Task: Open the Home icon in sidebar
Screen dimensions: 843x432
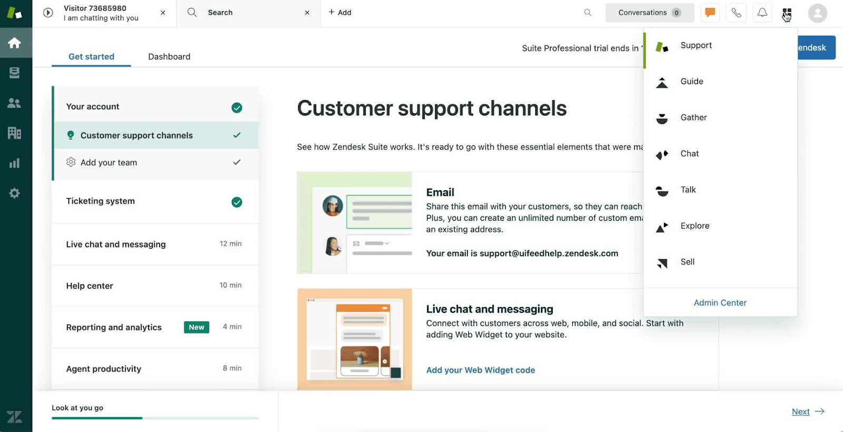Action: (15, 43)
